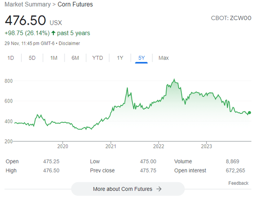This screenshot has width=265, height=198.
Task: Click the active 5Y range tab
Action: [x=142, y=58]
